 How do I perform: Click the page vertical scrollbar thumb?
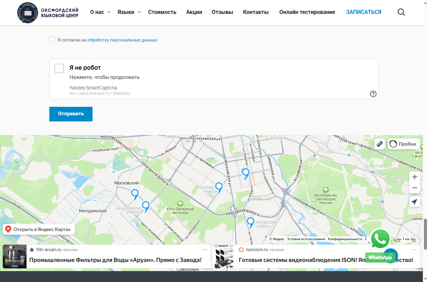click(425, 234)
